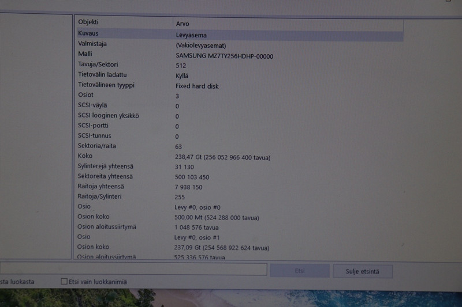Select the Sektoreita yhteensä row

[x=240, y=177]
